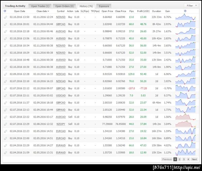Select the History (76) tab
This screenshot has height=171, width=202.
click(86, 6)
